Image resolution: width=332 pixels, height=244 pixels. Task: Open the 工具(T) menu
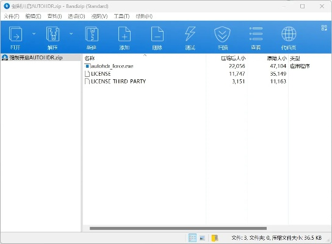pyautogui.click(x=121, y=16)
